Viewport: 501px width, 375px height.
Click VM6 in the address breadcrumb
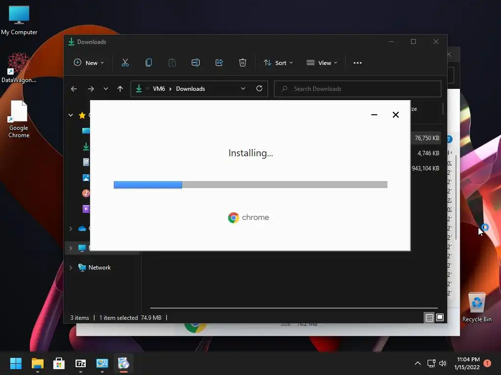pos(159,89)
